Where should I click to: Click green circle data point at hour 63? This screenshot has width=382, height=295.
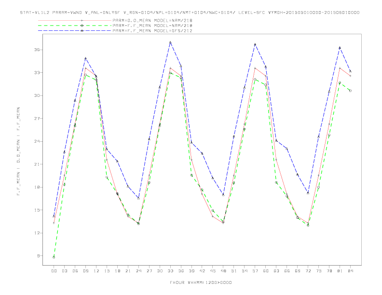coord(276,182)
